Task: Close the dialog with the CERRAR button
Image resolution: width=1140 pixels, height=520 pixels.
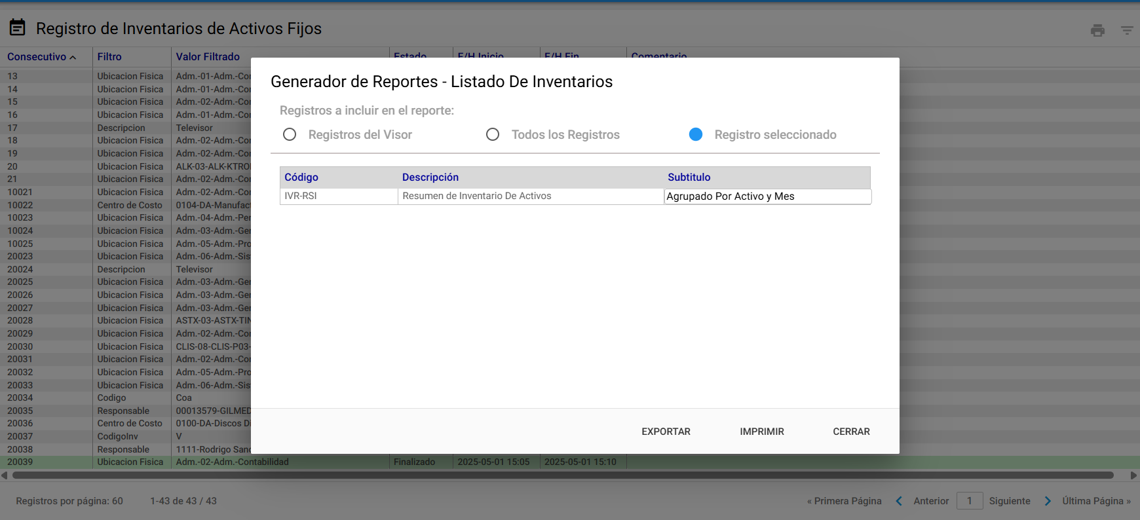Action: point(851,432)
